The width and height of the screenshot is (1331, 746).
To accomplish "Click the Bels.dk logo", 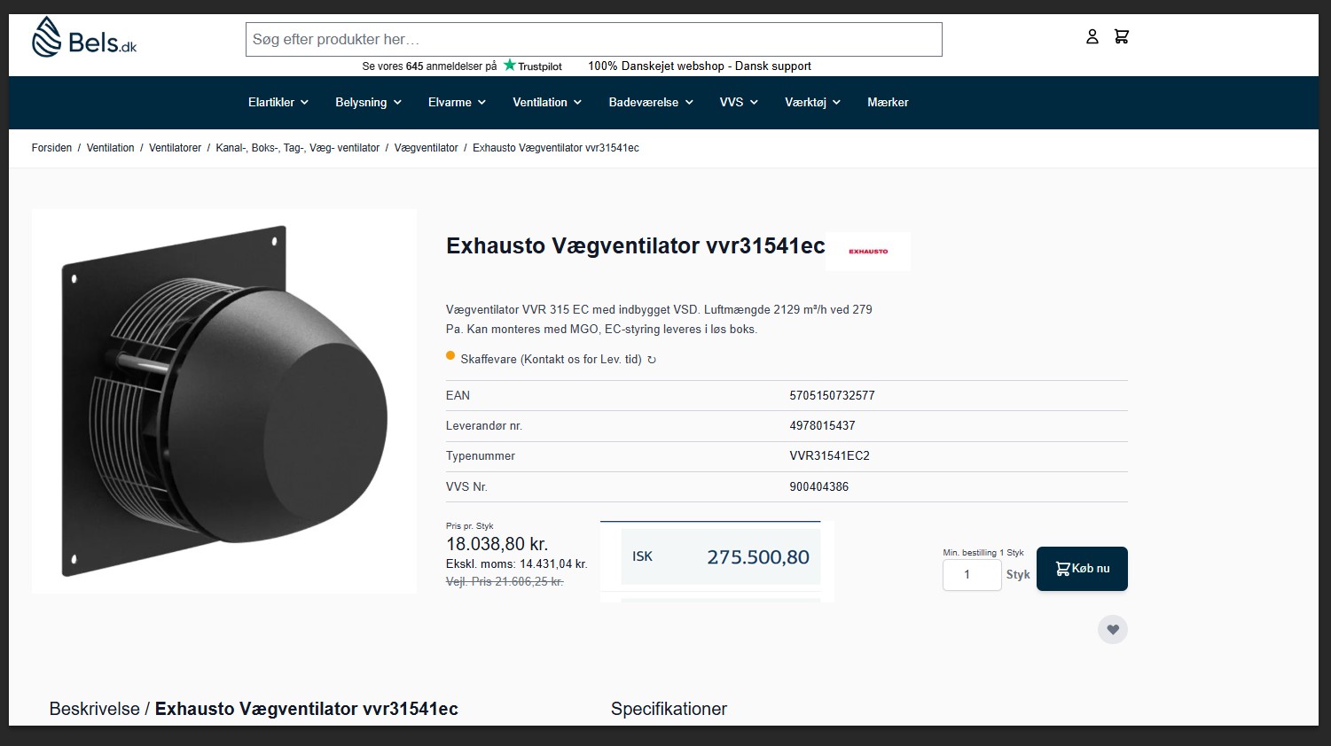I will pos(84,37).
